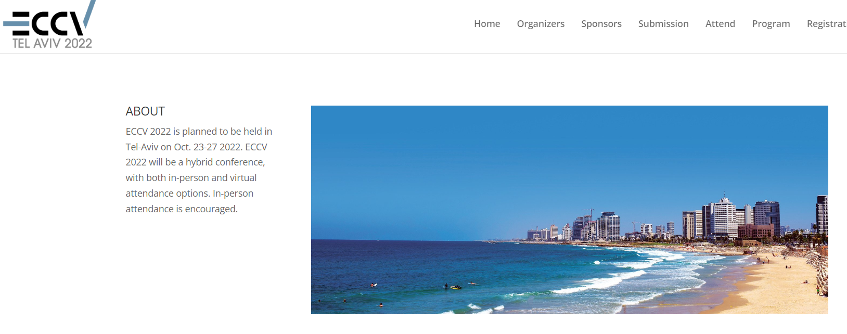Open the Home menu item
Viewport: 847px width, 334px height.
click(x=487, y=24)
